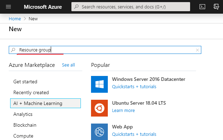This screenshot has width=223, height=140.
Task: Open See all marketplace link
Action: (x=68, y=65)
